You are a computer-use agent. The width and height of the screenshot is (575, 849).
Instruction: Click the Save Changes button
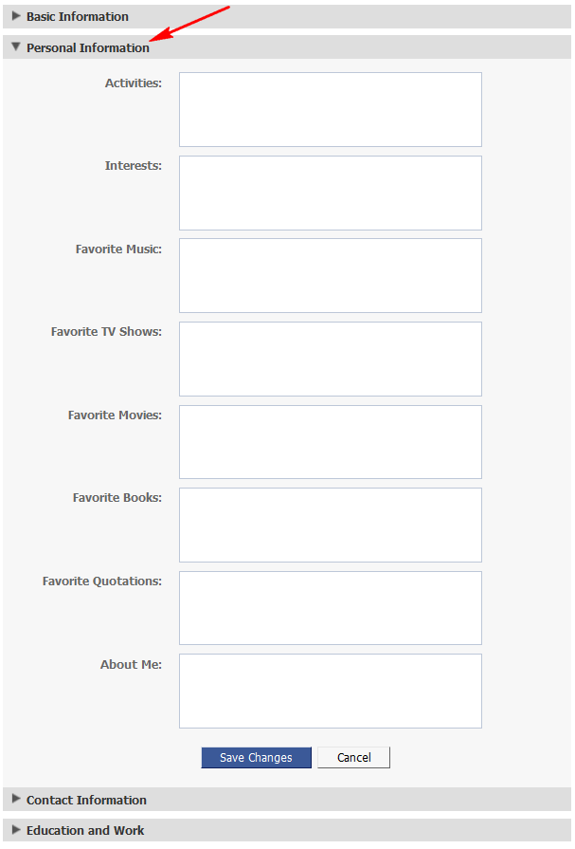257,758
